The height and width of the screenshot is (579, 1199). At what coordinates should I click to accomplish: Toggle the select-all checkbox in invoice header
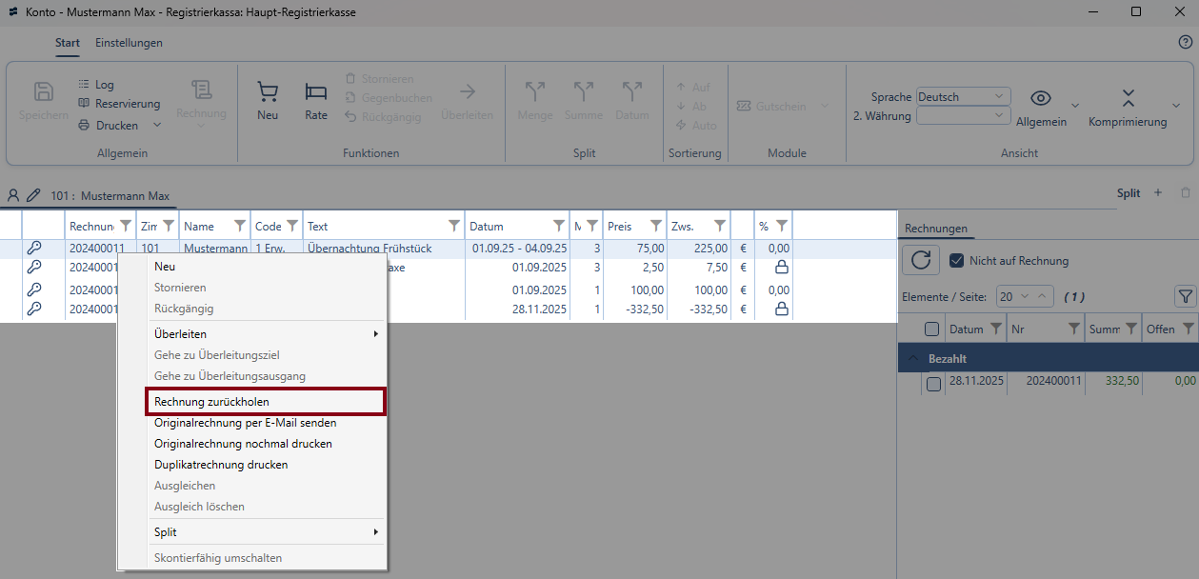click(933, 329)
